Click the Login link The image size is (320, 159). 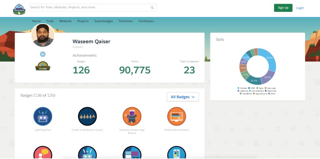(300, 8)
